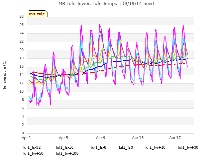This screenshot has width=214, height=160.
Task: Click the yellow Tul1_Tw+10 legend swatch
Action: pyautogui.click(x=140, y=148)
